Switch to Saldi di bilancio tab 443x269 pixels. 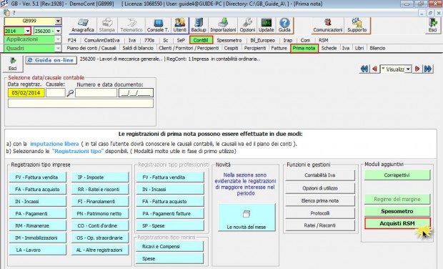(x=138, y=48)
